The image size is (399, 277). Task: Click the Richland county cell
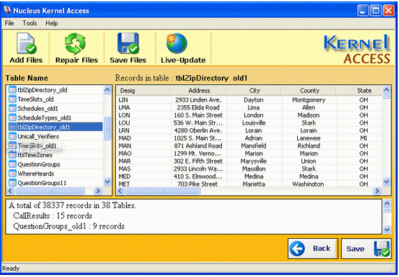coord(308,145)
